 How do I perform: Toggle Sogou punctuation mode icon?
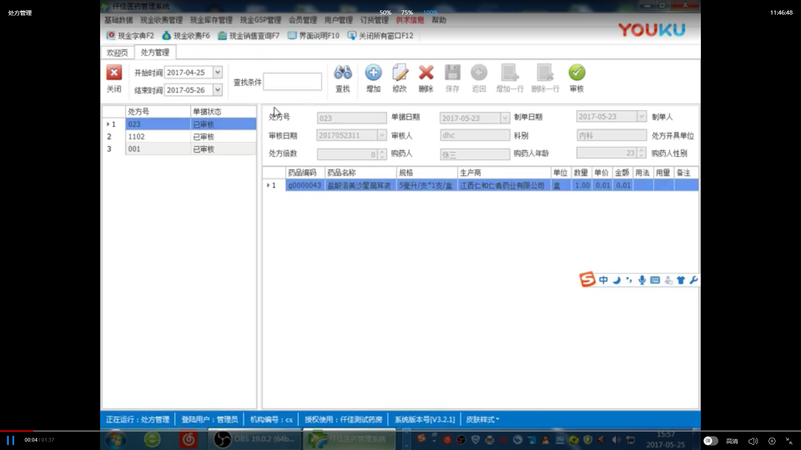629,280
